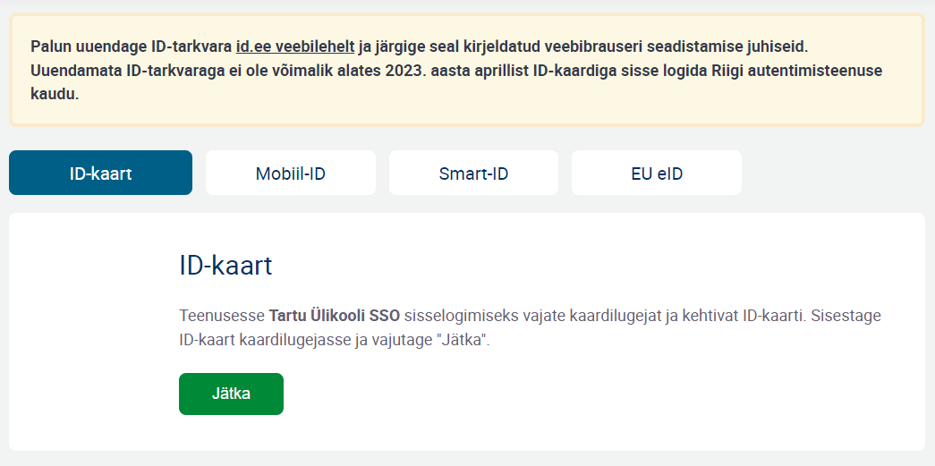
Task: Open the id.ee veebilehelt link
Action: [295, 47]
